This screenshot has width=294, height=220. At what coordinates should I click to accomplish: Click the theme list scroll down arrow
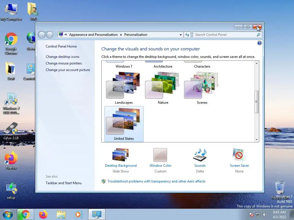click(x=256, y=140)
